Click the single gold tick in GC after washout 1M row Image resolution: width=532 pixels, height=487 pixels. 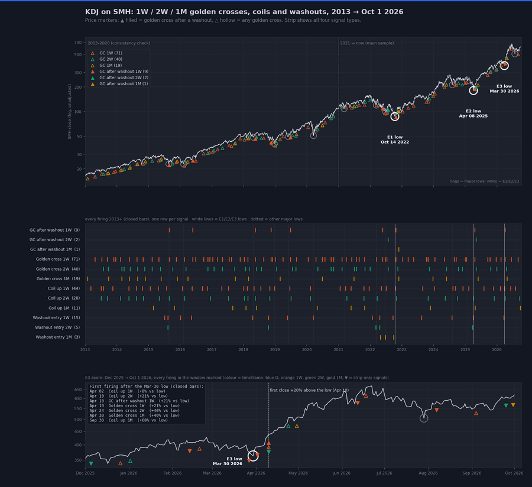pyautogui.click(x=398, y=249)
